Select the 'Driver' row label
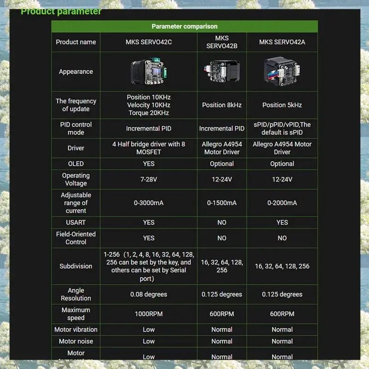This screenshot has height=369, width=369. point(76,148)
